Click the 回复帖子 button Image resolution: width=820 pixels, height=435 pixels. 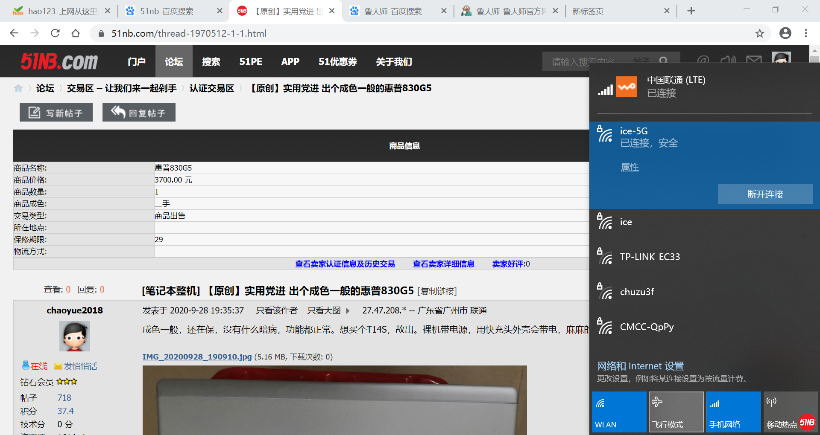[139, 113]
